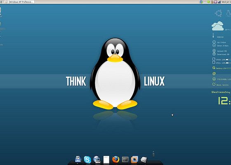Click the green shield tray icon

[208, 2]
